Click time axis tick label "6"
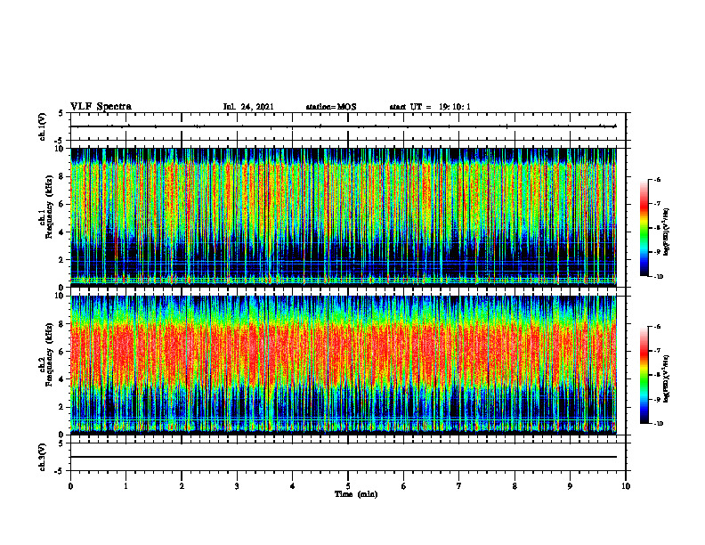705x545 pixels. point(404,486)
